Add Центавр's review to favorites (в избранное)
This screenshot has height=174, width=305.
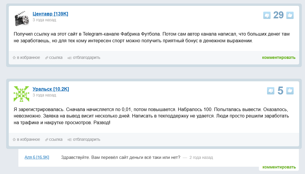point(26,58)
